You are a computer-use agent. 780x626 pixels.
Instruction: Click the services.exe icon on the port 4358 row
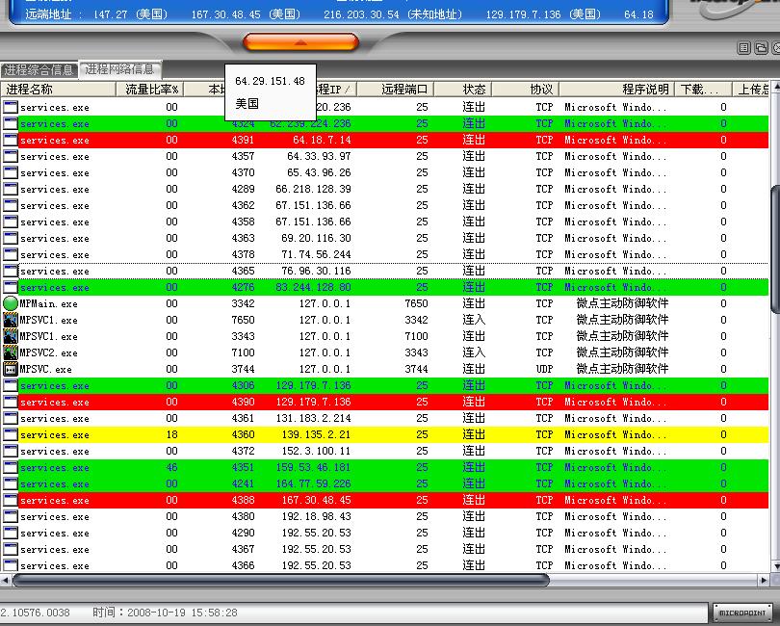pyautogui.click(x=10, y=222)
